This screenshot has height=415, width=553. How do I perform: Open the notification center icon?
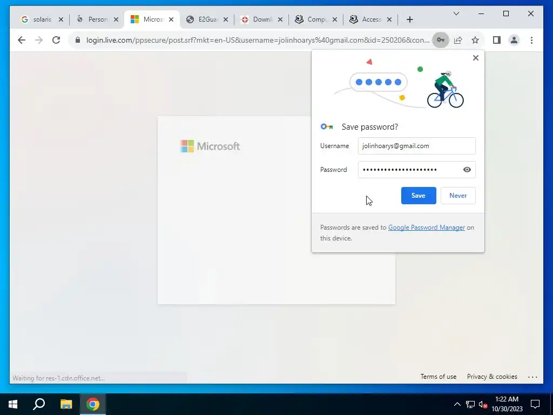tap(535, 404)
